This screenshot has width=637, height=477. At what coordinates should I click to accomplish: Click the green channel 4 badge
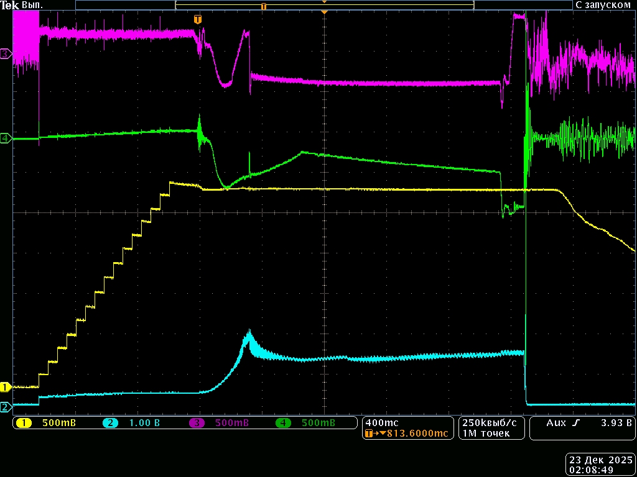tap(283, 423)
